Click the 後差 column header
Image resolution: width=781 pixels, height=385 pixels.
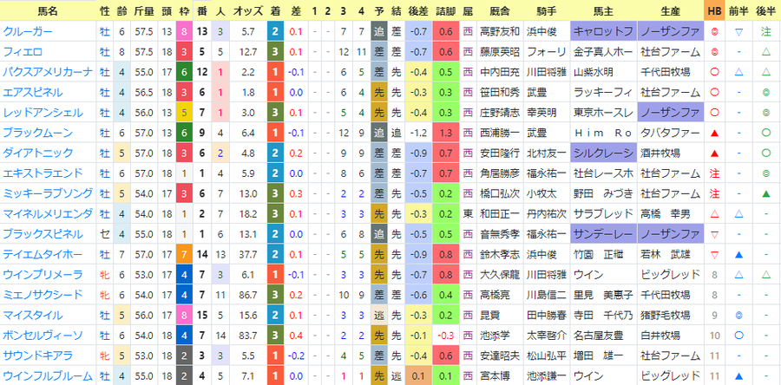point(418,10)
